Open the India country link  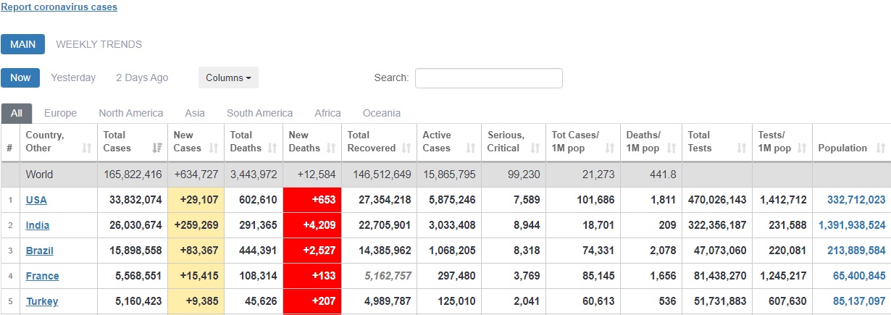pos(38,225)
